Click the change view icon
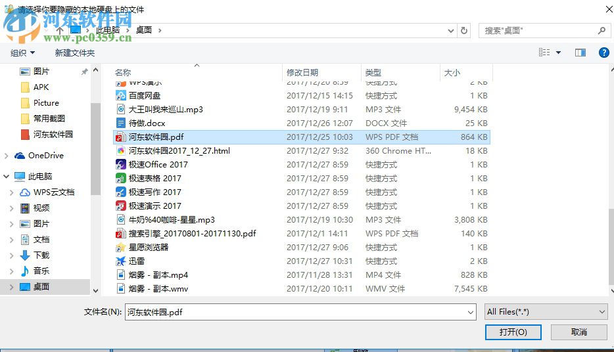This screenshot has width=614, height=352. [x=544, y=53]
